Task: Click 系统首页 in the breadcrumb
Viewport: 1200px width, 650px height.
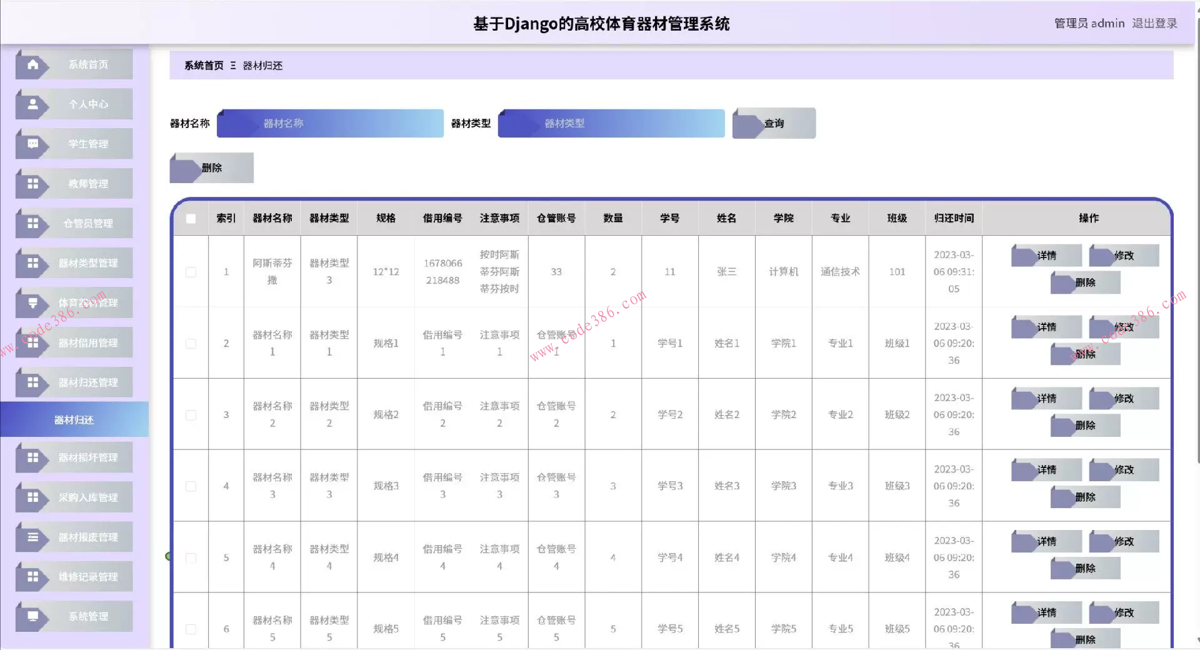Action: pyautogui.click(x=202, y=65)
